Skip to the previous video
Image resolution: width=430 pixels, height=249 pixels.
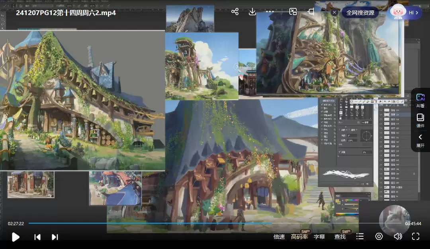37,237
